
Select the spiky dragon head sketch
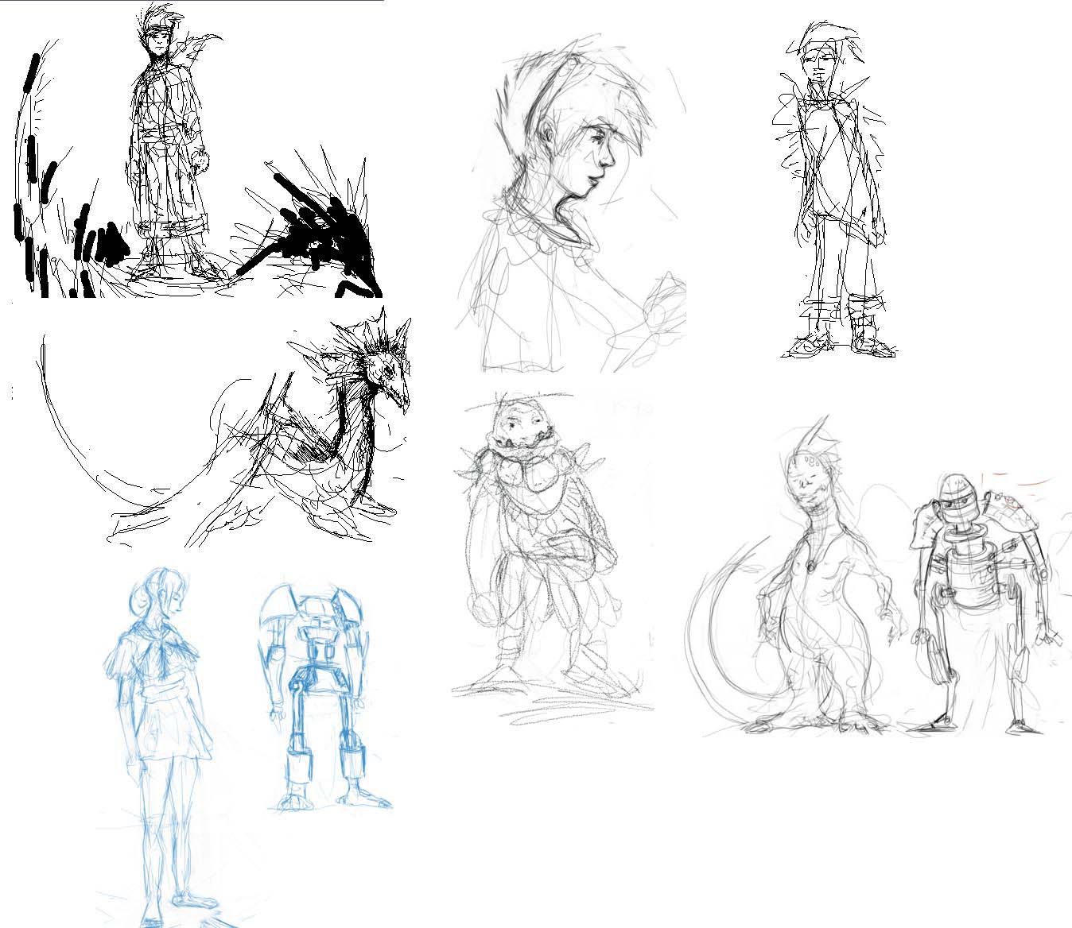(382, 365)
